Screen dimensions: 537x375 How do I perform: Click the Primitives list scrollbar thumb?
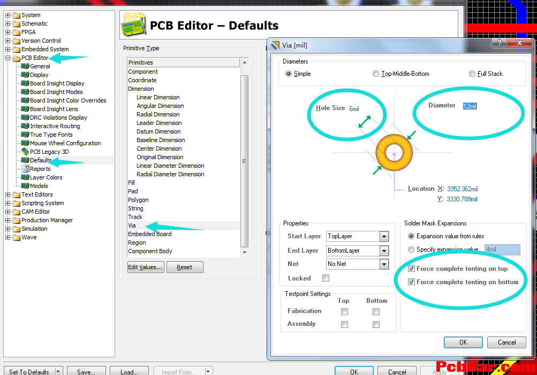pos(244,161)
